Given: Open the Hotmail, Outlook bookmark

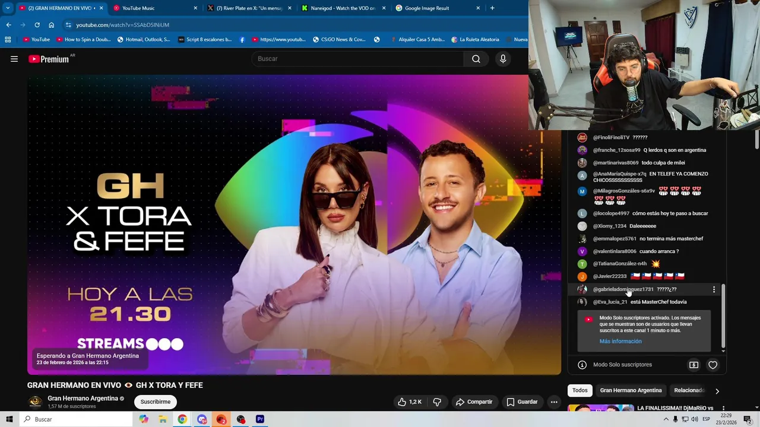Looking at the screenshot, I should tap(144, 40).
